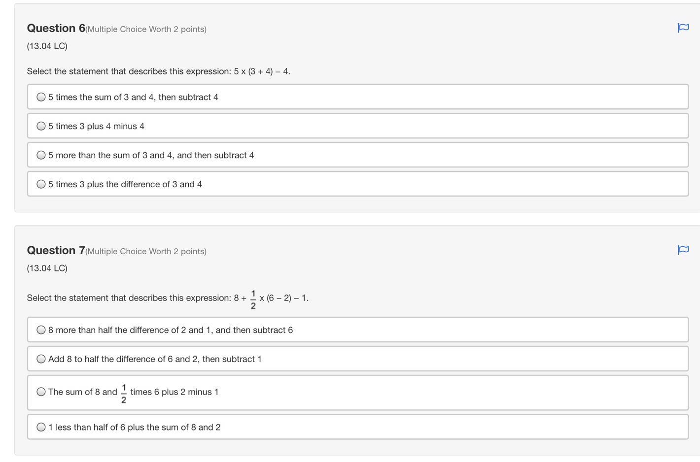The width and height of the screenshot is (700, 462).
Task: Click the 1/2 fraction in Question 7's expression
Action: click(253, 299)
